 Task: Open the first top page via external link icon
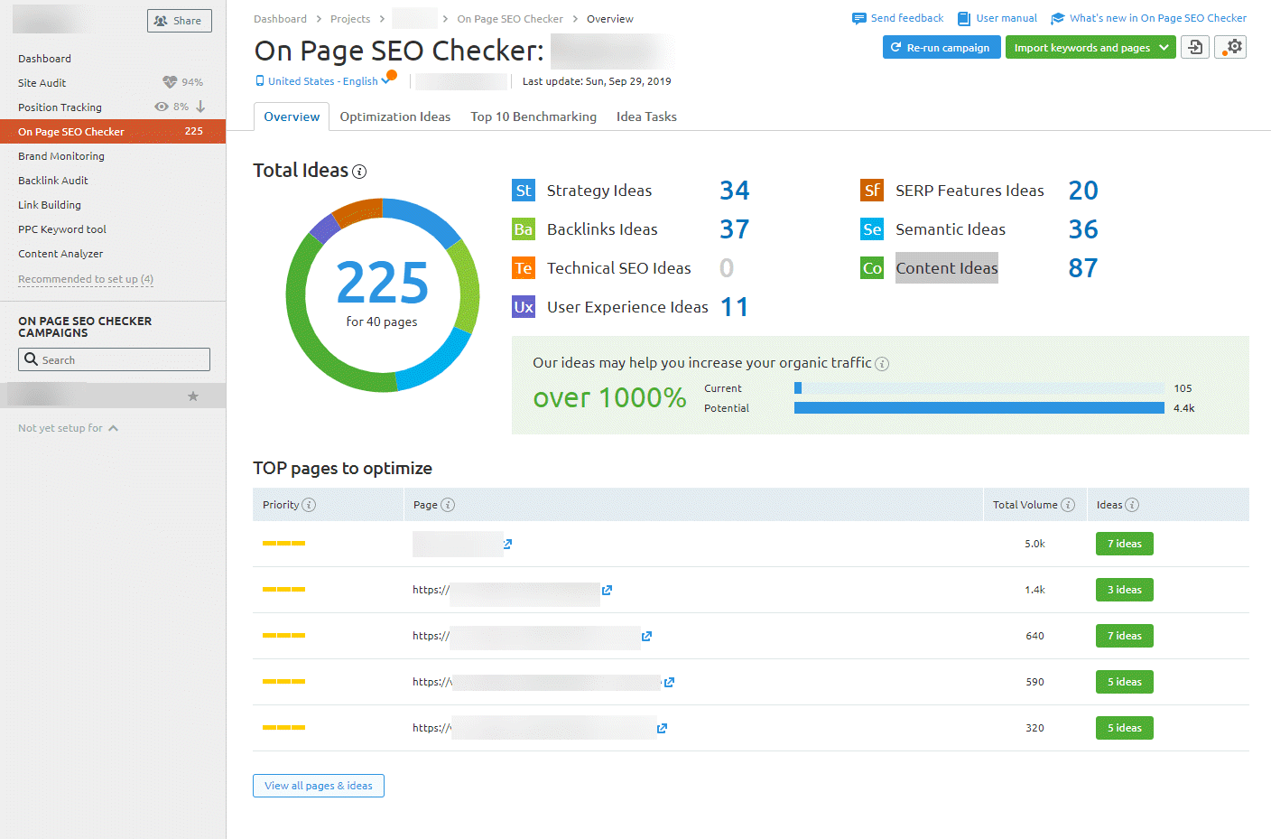(x=506, y=544)
